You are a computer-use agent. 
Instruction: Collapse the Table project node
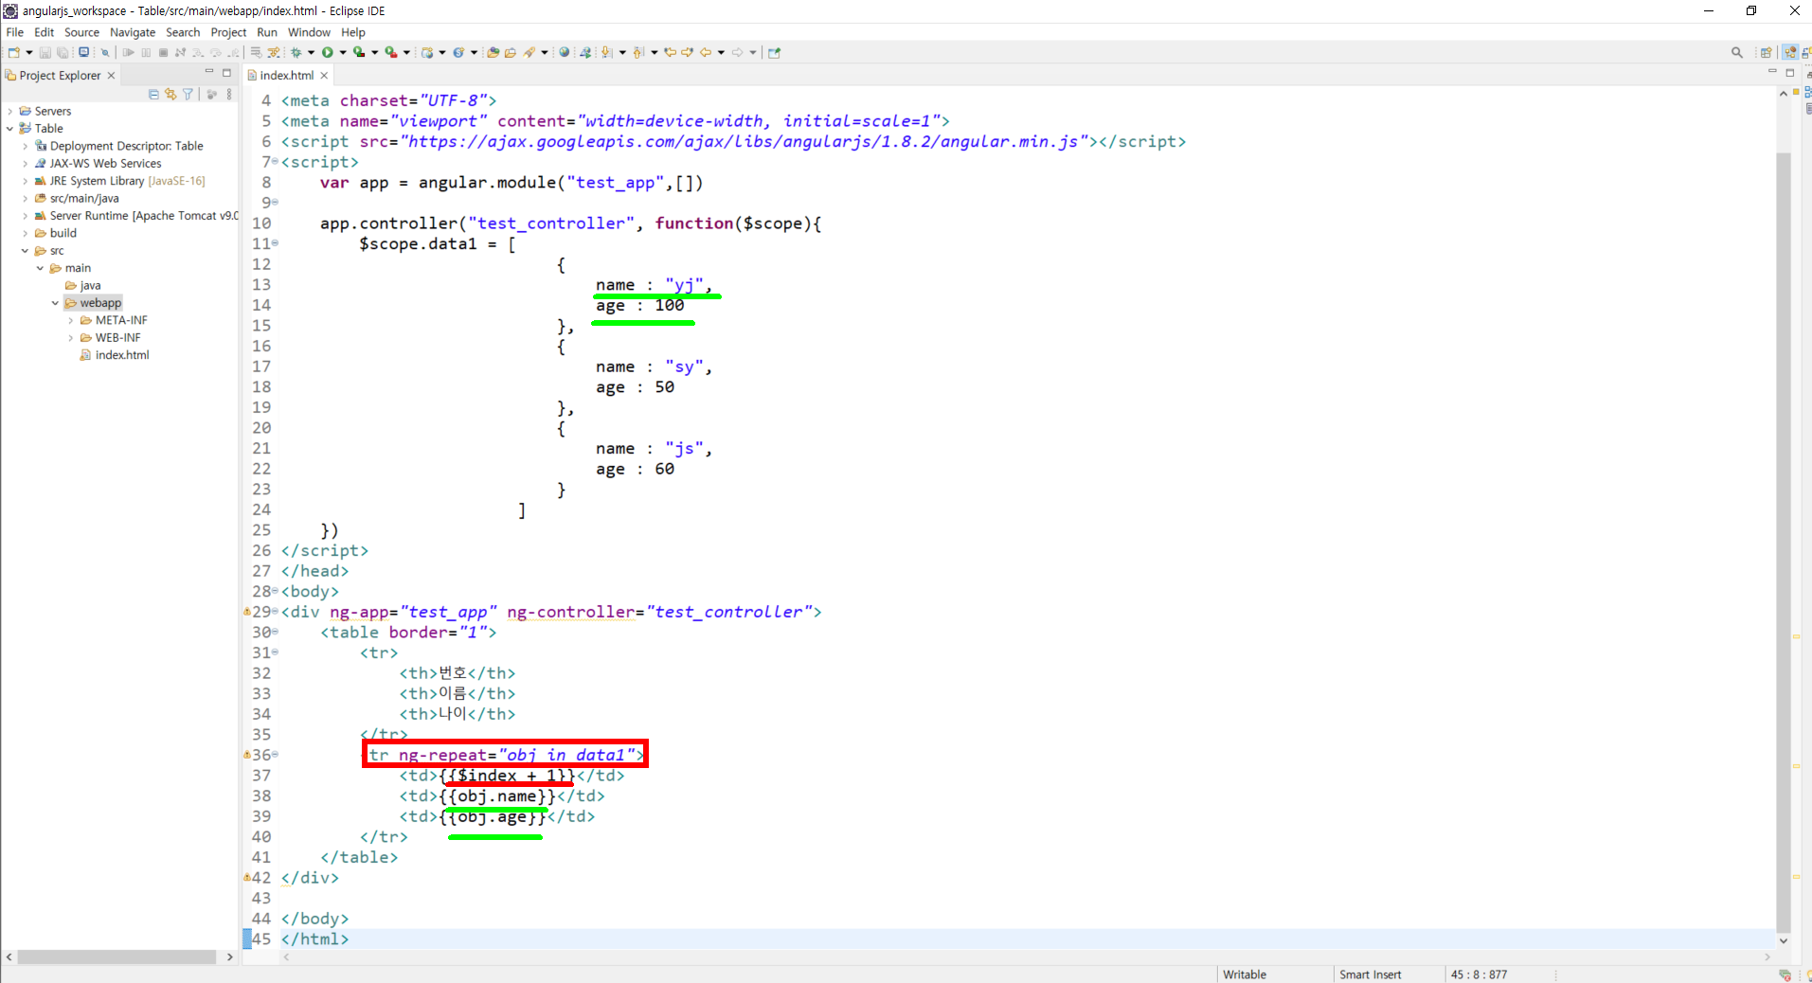click(x=10, y=128)
